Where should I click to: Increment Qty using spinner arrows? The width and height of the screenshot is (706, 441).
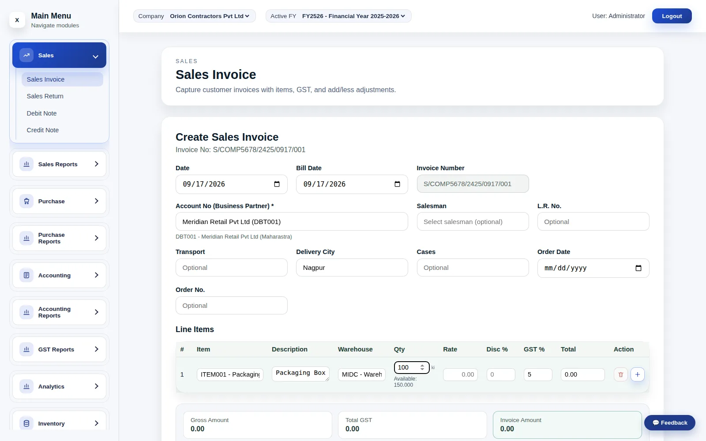tap(422, 366)
